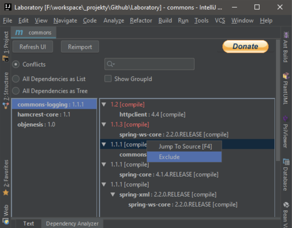This screenshot has width=292, height=228.
Task: Open the Edit menu
Action: (x=23, y=20)
